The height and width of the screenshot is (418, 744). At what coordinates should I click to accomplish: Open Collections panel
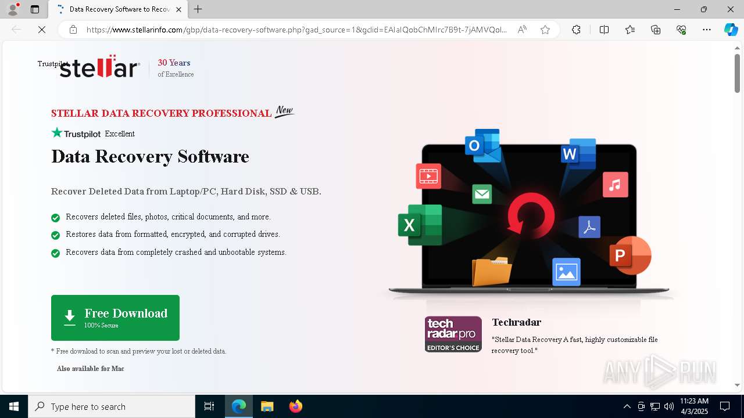click(x=656, y=30)
